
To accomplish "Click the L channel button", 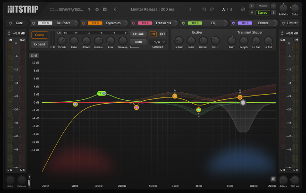I will pyautogui.click(x=252, y=6).
